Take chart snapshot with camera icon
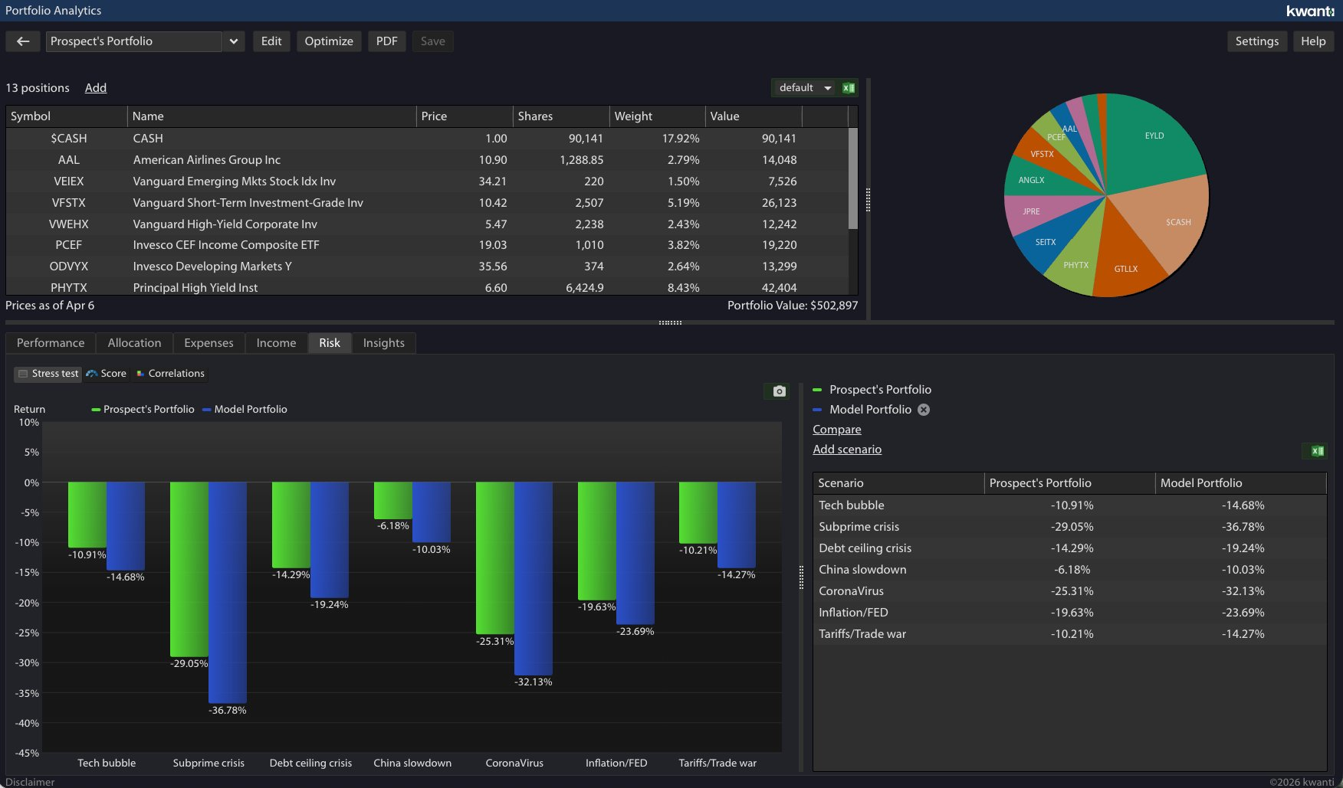This screenshot has height=788, width=1343. pyautogui.click(x=779, y=391)
